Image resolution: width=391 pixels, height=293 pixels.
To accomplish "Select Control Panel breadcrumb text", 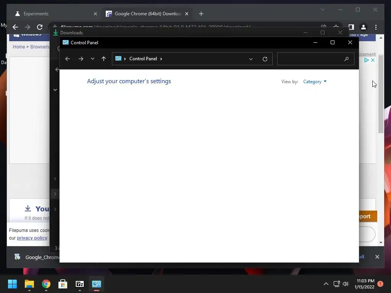I will click(143, 59).
